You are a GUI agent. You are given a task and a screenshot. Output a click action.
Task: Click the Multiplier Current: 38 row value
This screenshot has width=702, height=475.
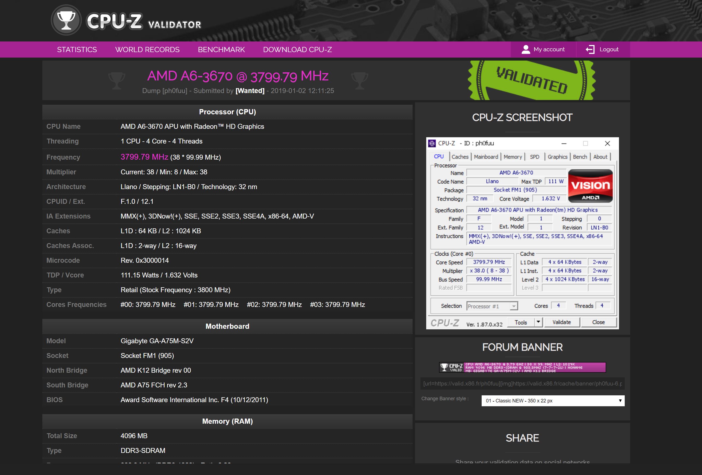(164, 172)
